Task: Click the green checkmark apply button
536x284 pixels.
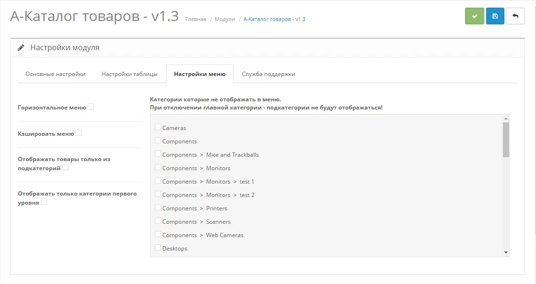Action: click(x=474, y=16)
